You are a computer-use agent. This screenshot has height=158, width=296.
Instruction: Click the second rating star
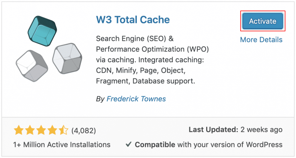point(30,130)
